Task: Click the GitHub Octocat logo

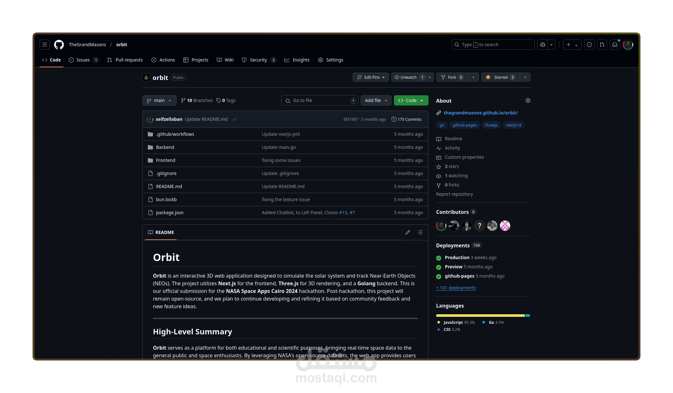Action: [59, 45]
